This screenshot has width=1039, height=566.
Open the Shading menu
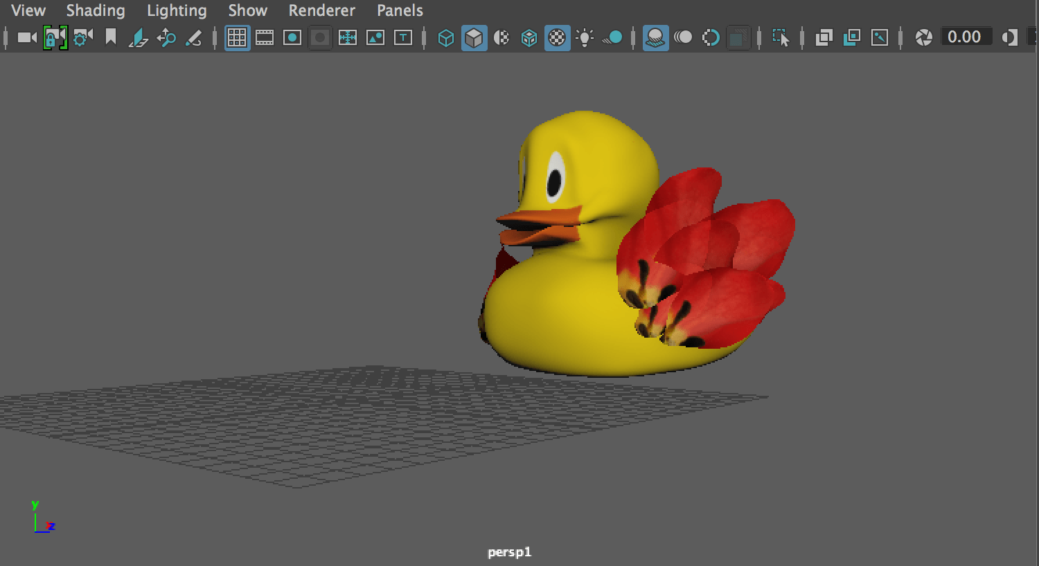[x=96, y=10]
